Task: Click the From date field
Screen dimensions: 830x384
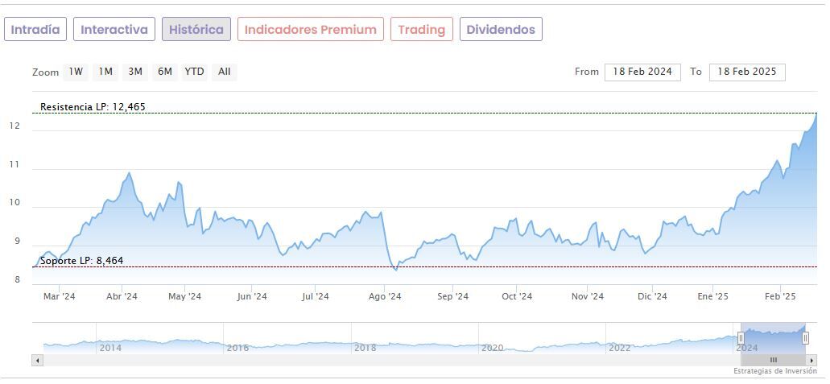Action: pos(642,72)
